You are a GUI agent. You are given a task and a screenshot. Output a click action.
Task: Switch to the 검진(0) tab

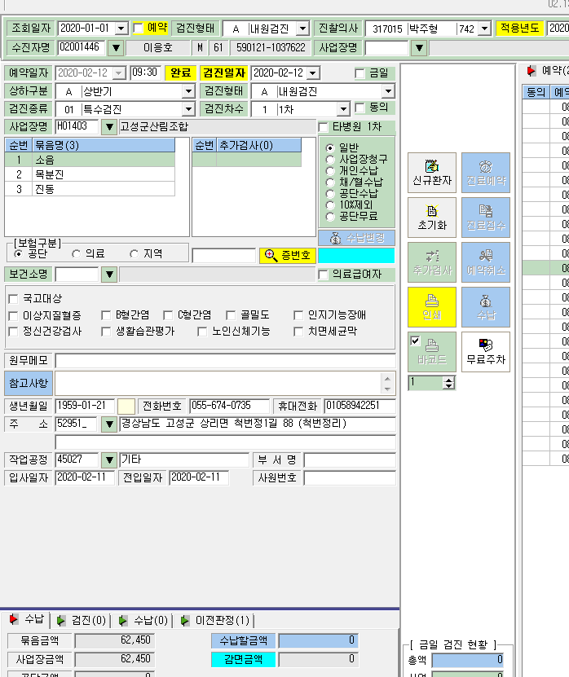82,621
